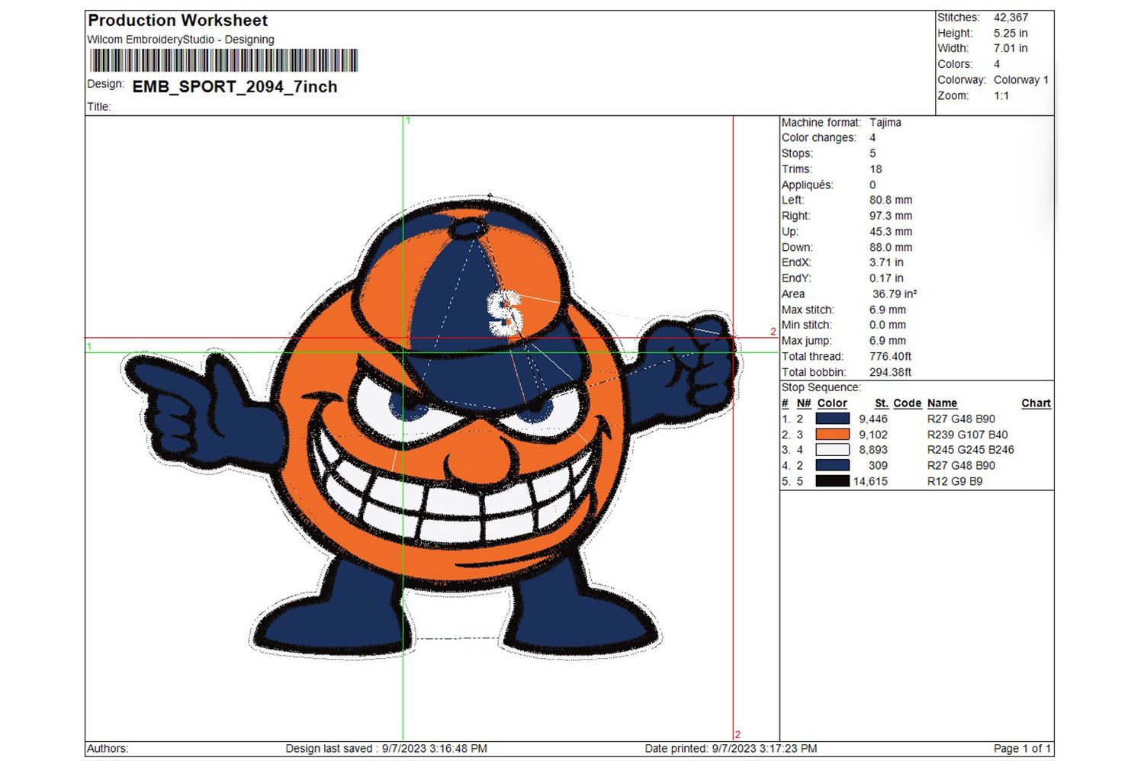The image size is (1144, 761).
Task: Click the Title: label
Action: [x=99, y=107]
